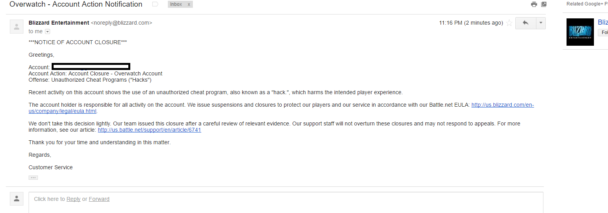608x213 pixels.
Task: Open the battle.net support article 6741 link
Action: pos(149,130)
